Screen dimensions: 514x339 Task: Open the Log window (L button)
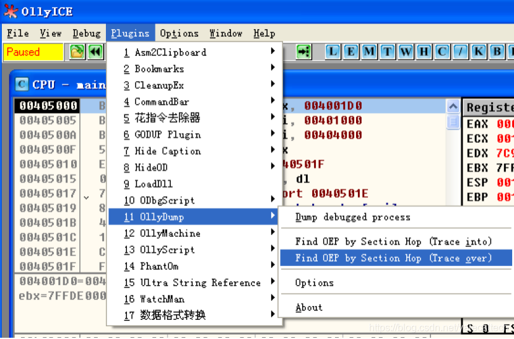[333, 52]
